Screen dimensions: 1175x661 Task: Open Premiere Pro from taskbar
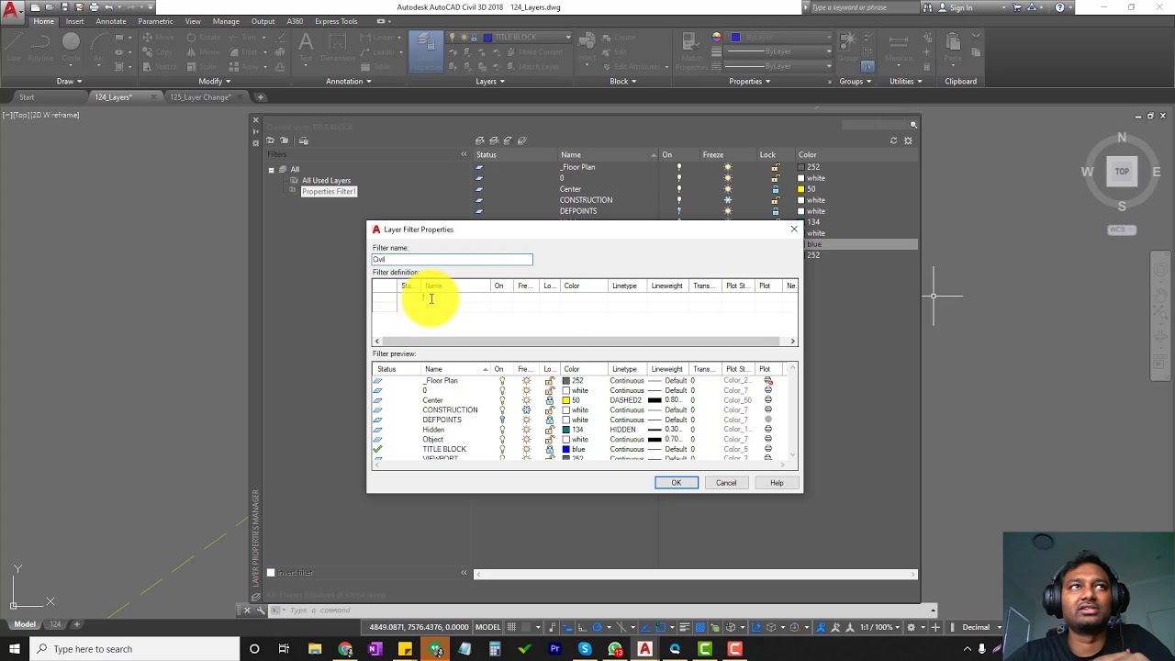click(x=554, y=649)
